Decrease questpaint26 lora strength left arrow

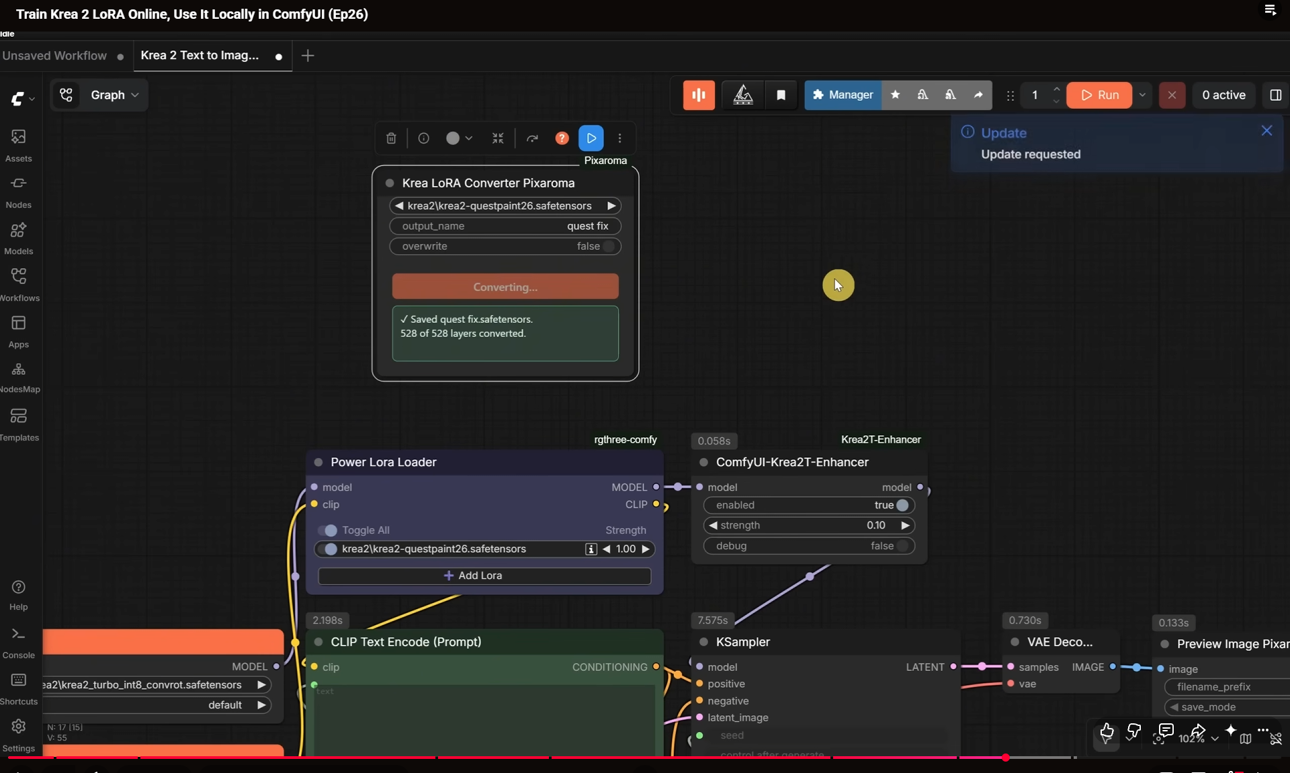click(607, 549)
